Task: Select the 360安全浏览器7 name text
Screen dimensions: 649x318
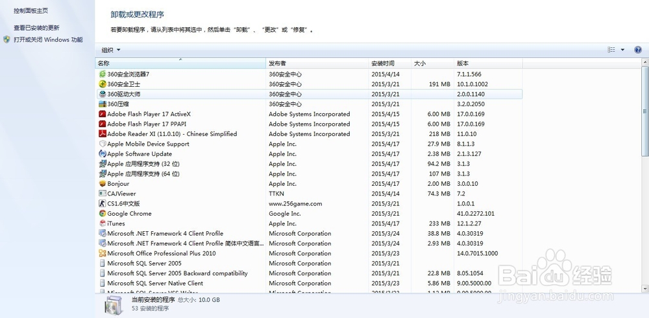Action: pyautogui.click(x=128, y=74)
